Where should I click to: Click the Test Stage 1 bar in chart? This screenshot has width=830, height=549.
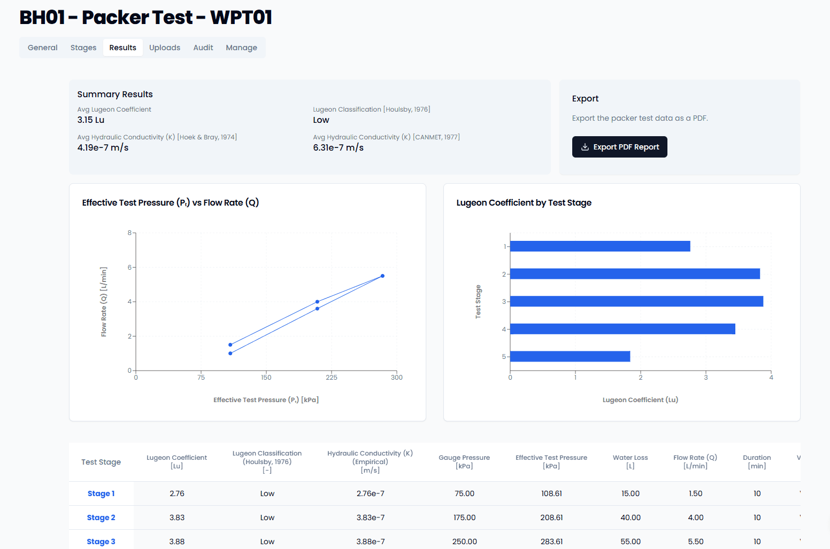pos(600,246)
